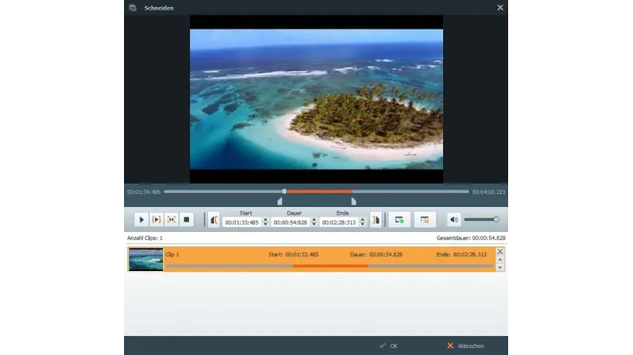Viewport: 633px width, 355px height.
Task: Click the Ende time input field
Action: click(339, 223)
